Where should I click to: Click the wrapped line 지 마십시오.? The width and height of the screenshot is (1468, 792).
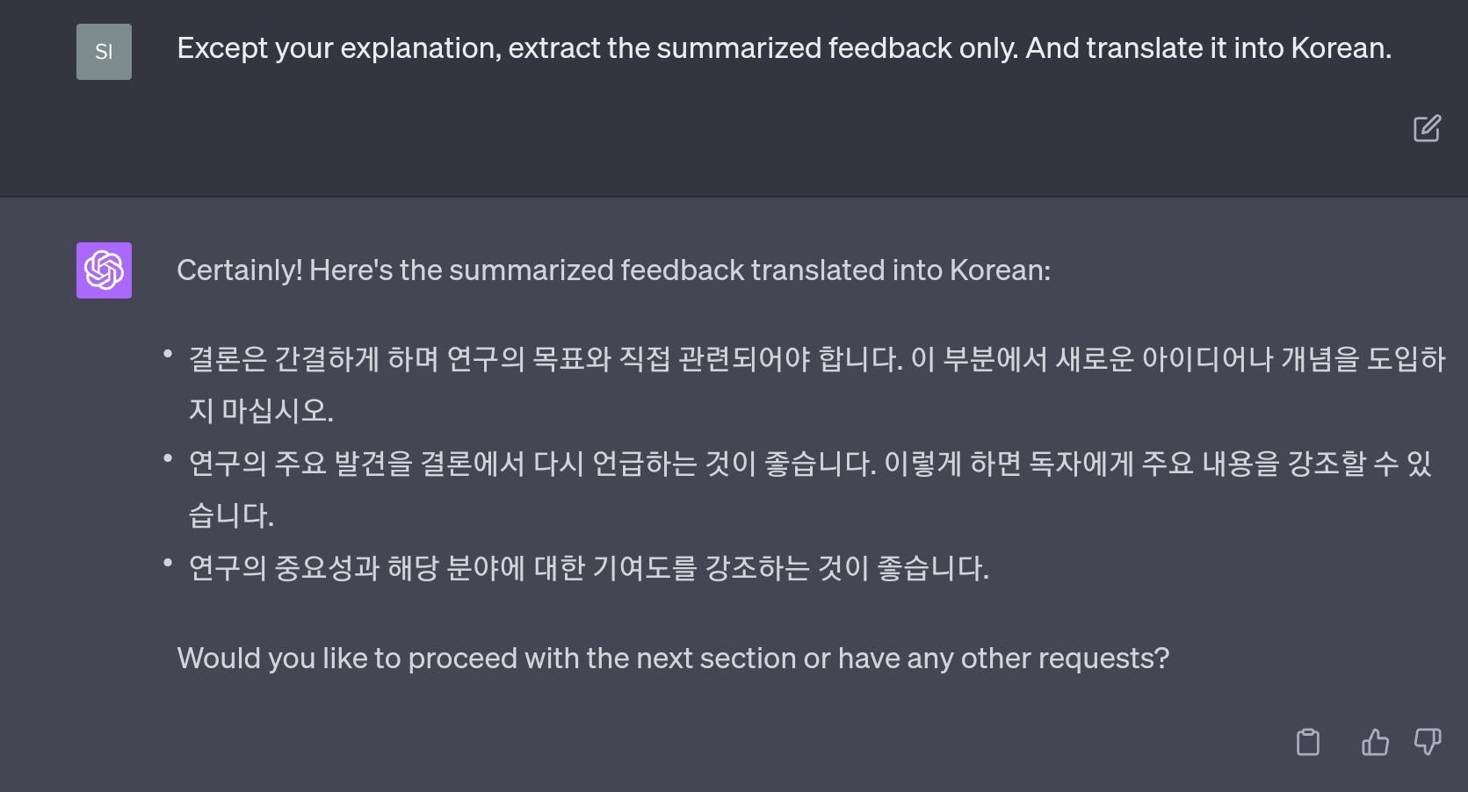coord(261,411)
